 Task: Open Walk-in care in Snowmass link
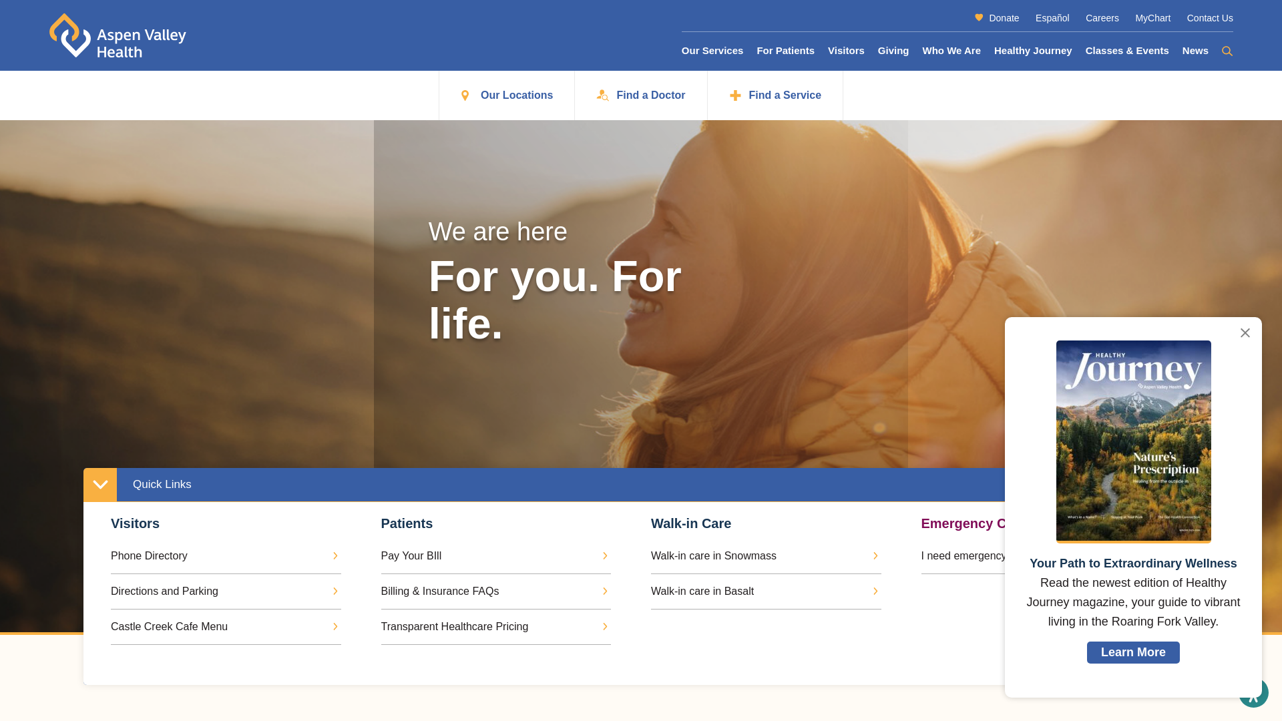point(714,556)
